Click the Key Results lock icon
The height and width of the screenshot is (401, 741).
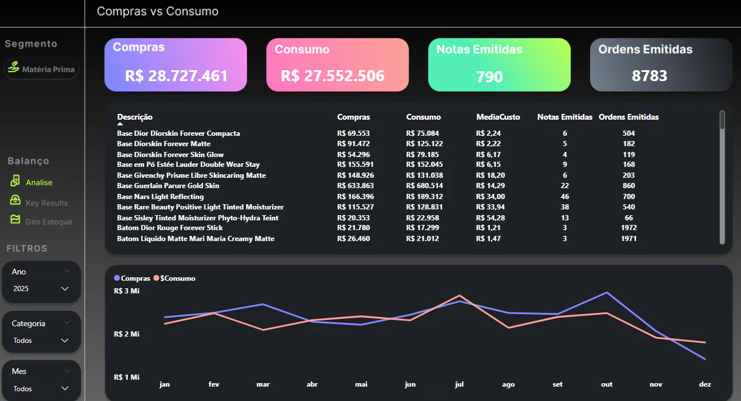[x=16, y=200]
